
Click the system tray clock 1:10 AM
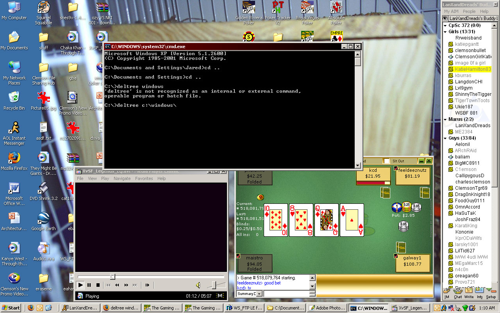(x=487, y=308)
